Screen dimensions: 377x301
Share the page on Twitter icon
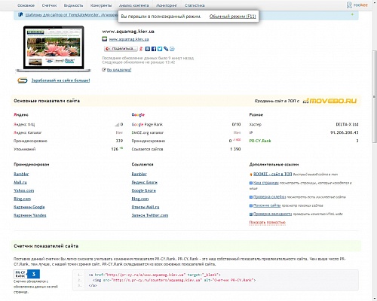[x=160, y=49]
